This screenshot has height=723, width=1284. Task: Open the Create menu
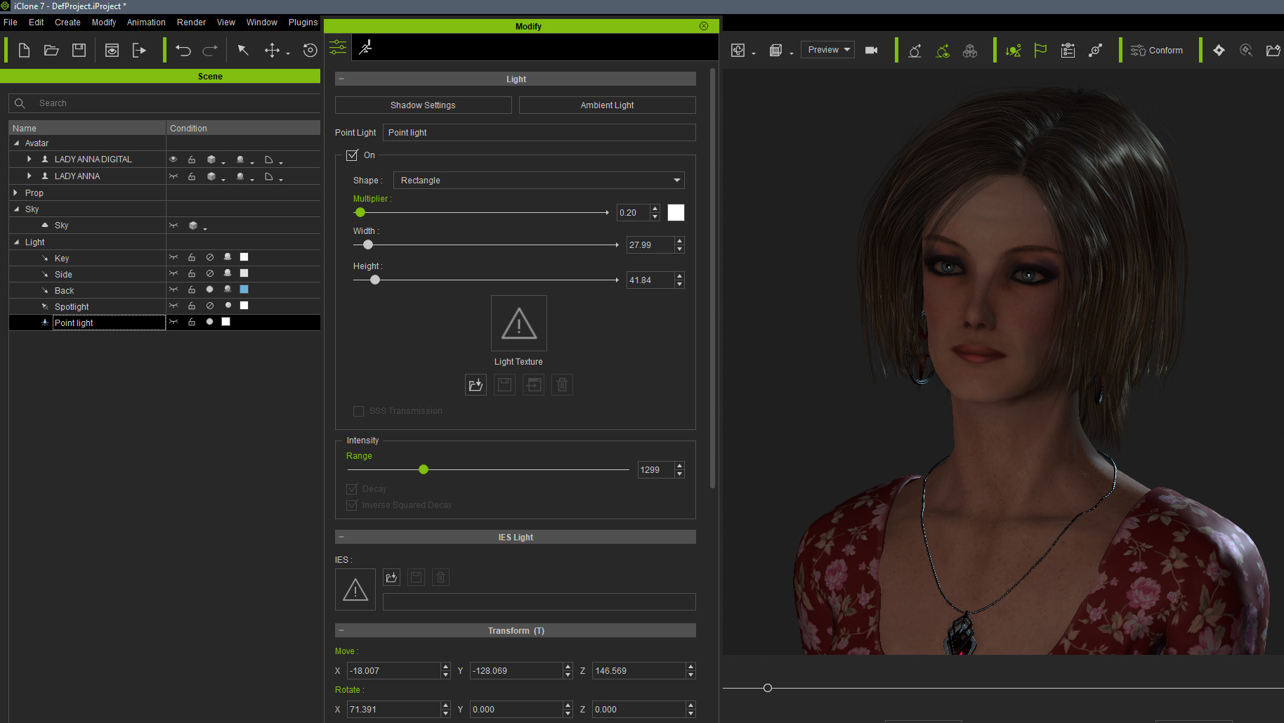pos(67,22)
